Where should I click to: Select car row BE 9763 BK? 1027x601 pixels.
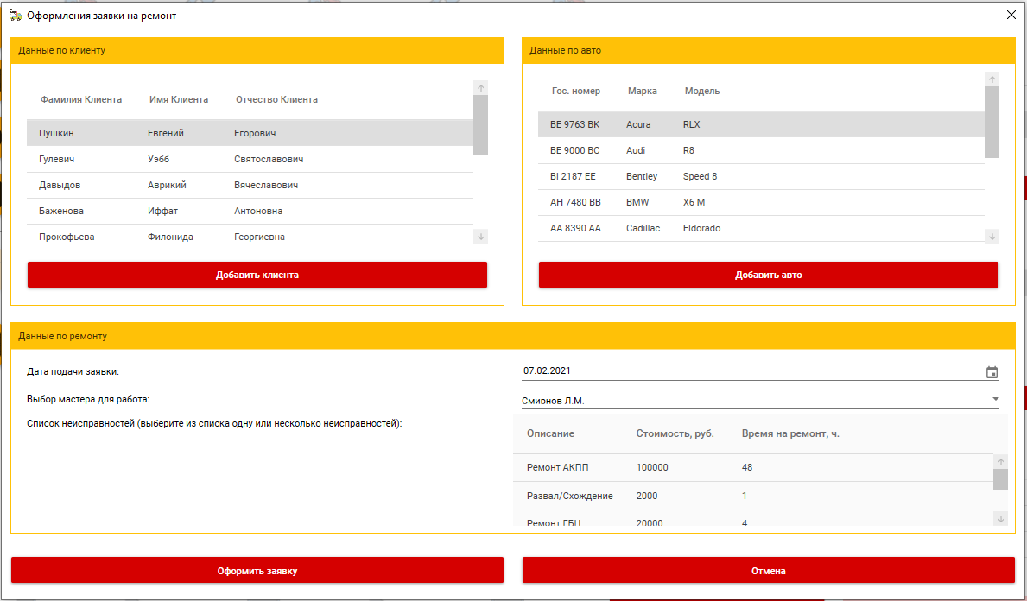point(762,124)
